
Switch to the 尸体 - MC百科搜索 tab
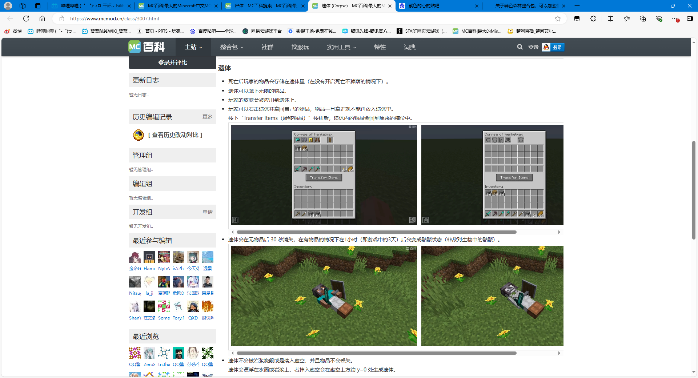(x=265, y=6)
